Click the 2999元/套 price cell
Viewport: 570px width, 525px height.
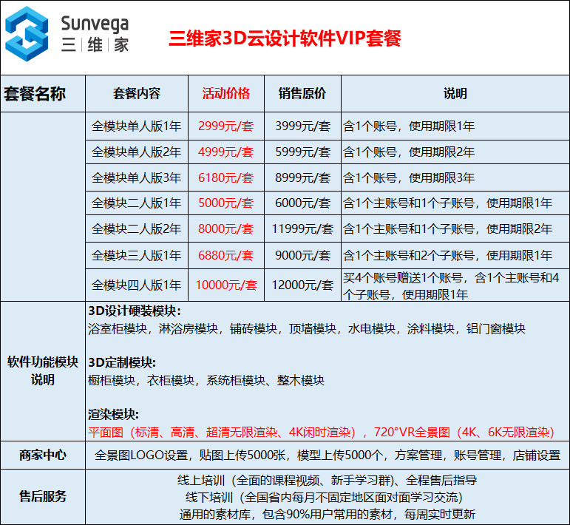226,126
